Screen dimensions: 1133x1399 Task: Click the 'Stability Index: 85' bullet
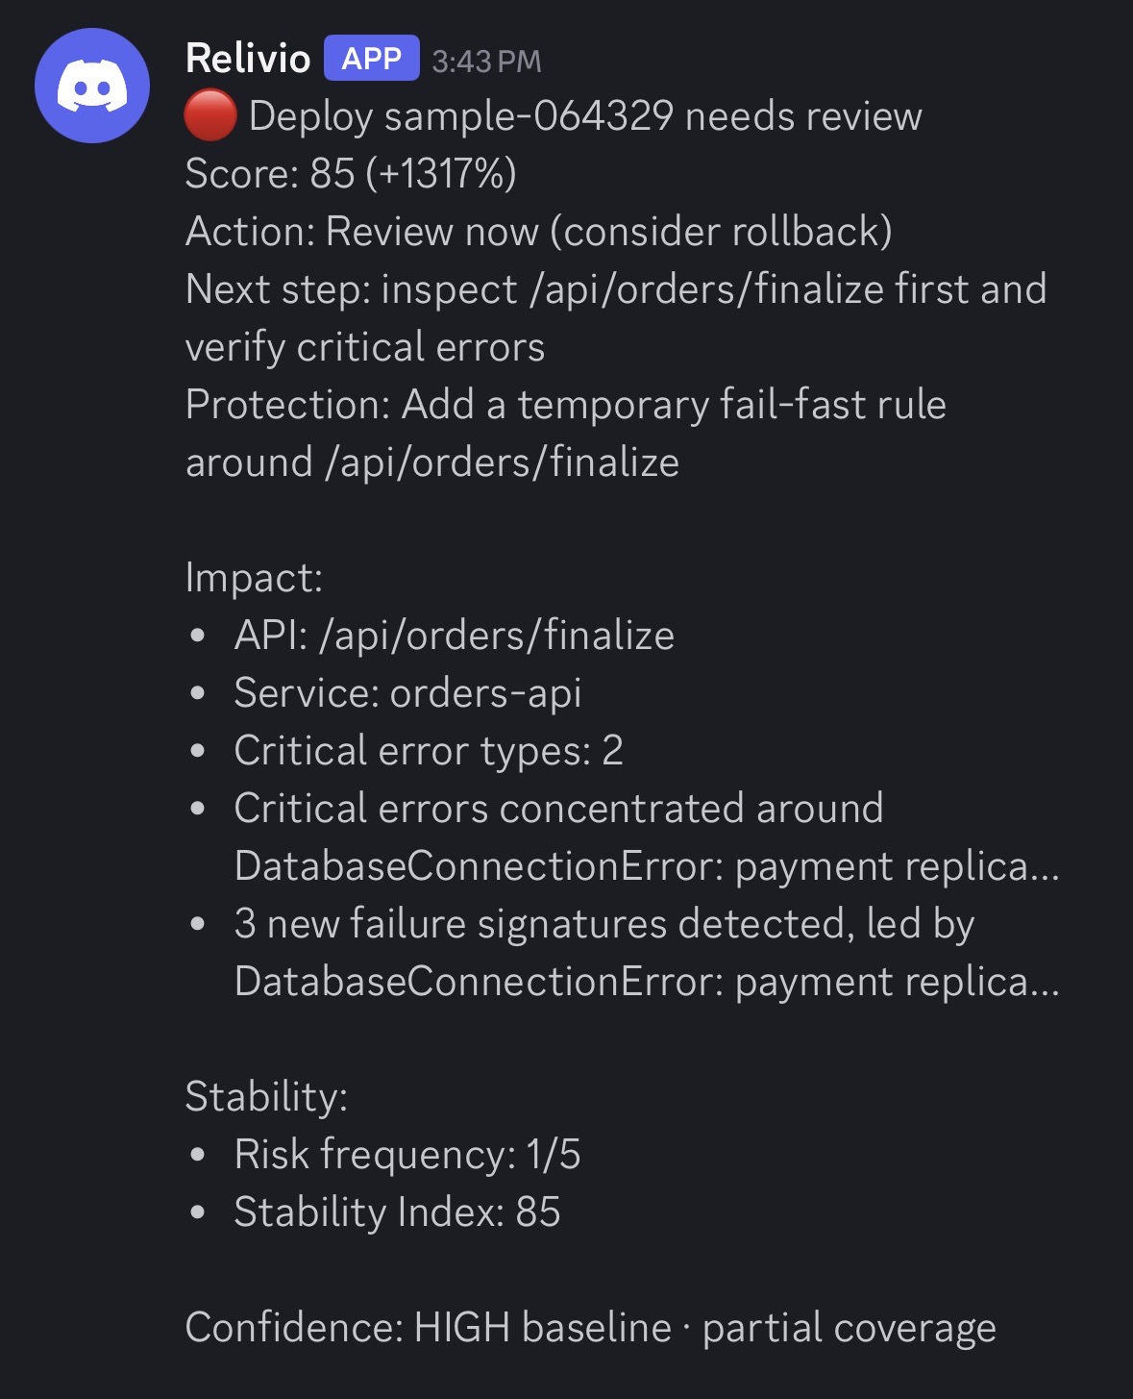pos(397,1212)
